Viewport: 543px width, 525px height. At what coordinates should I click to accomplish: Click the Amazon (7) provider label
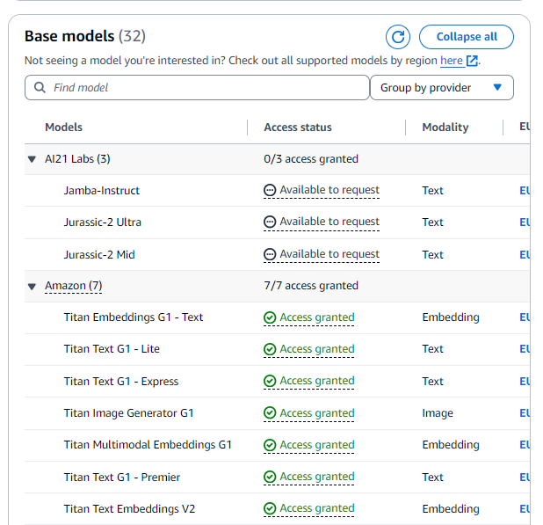click(74, 286)
